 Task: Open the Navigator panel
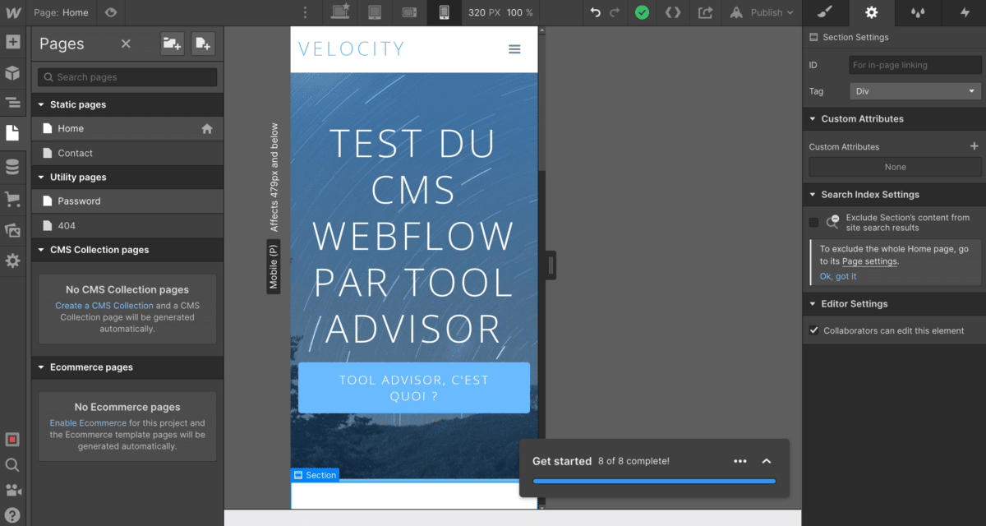[12, 103]
